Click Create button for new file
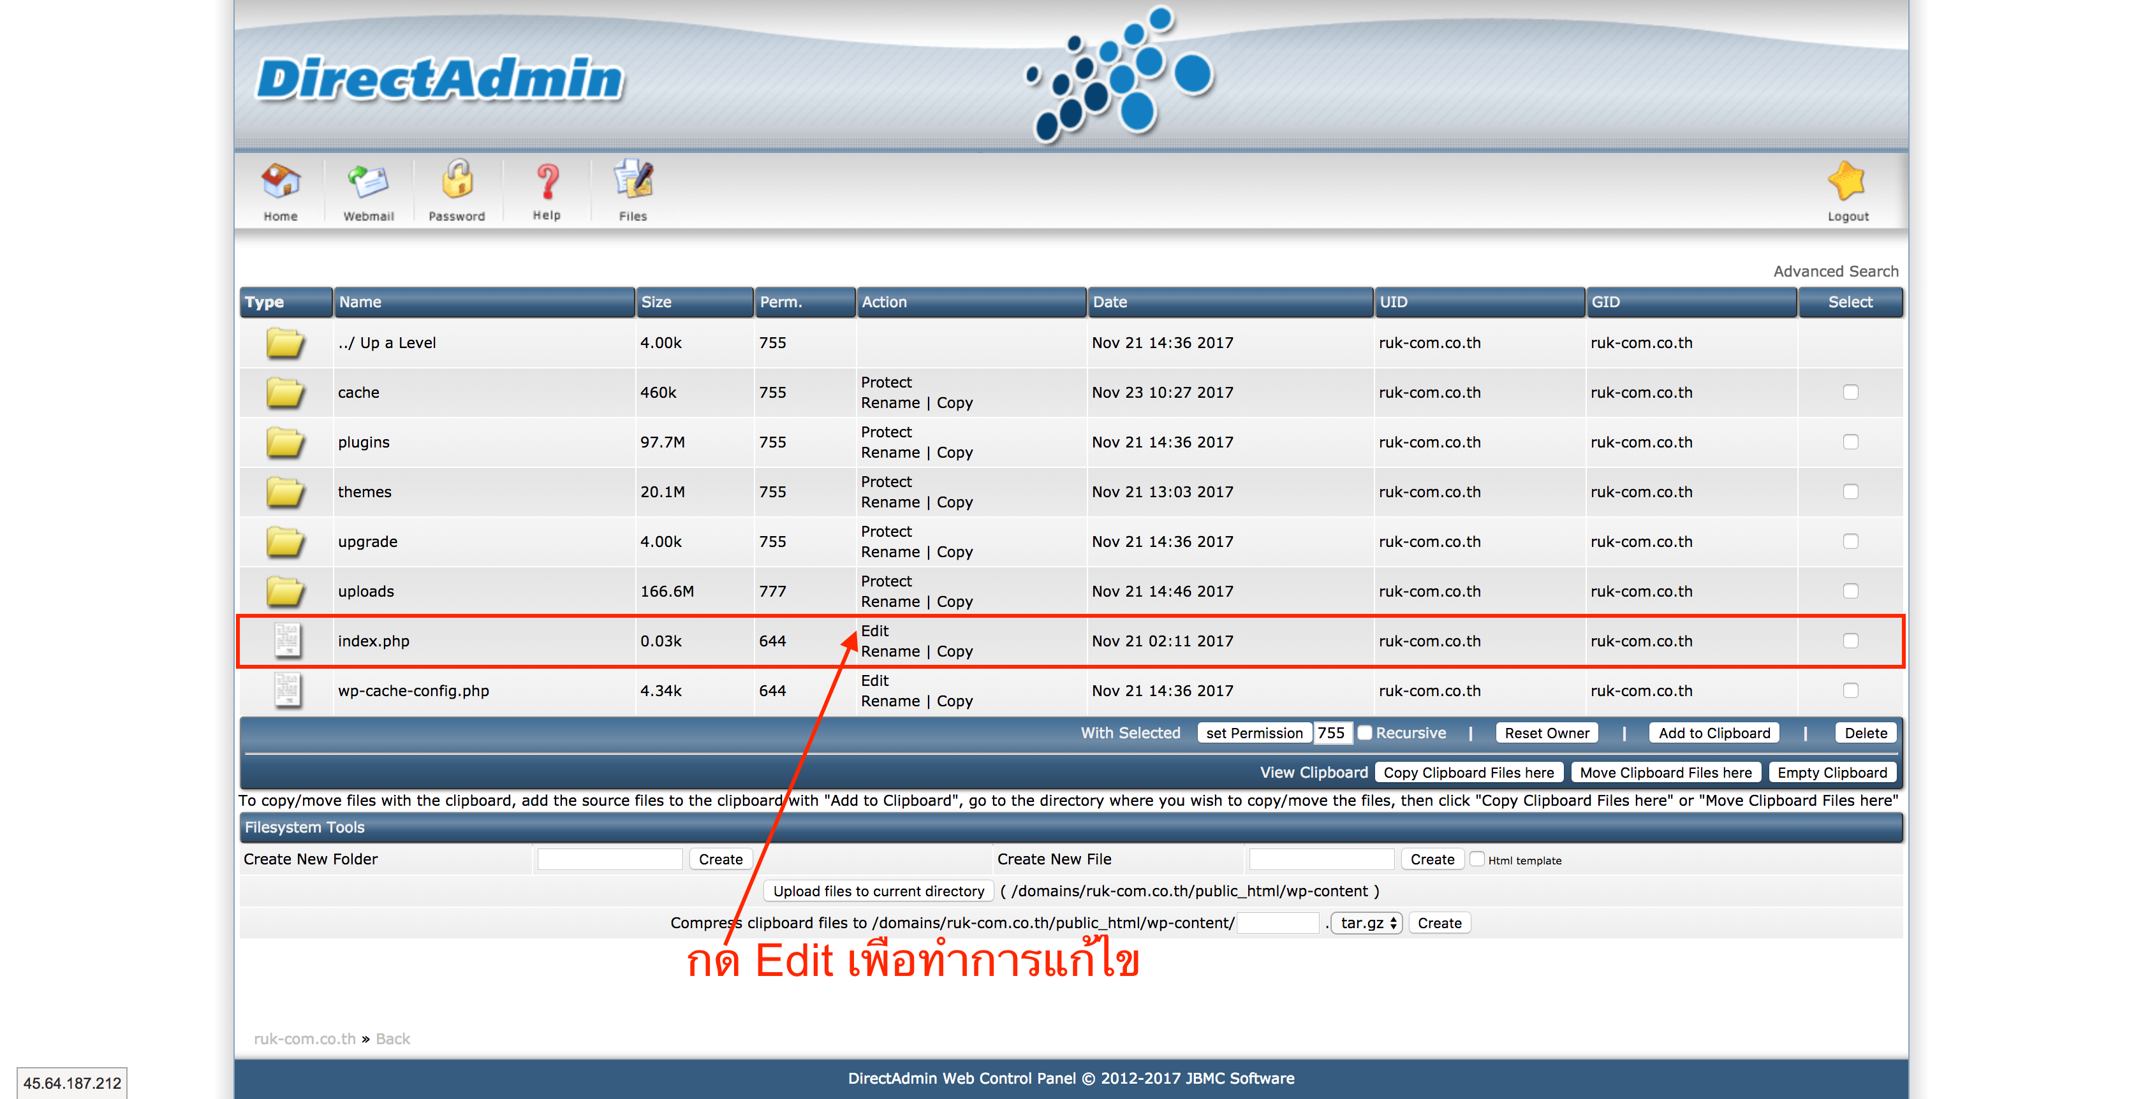This screenshot has width=2143, height=1099. coord(1432,859)
